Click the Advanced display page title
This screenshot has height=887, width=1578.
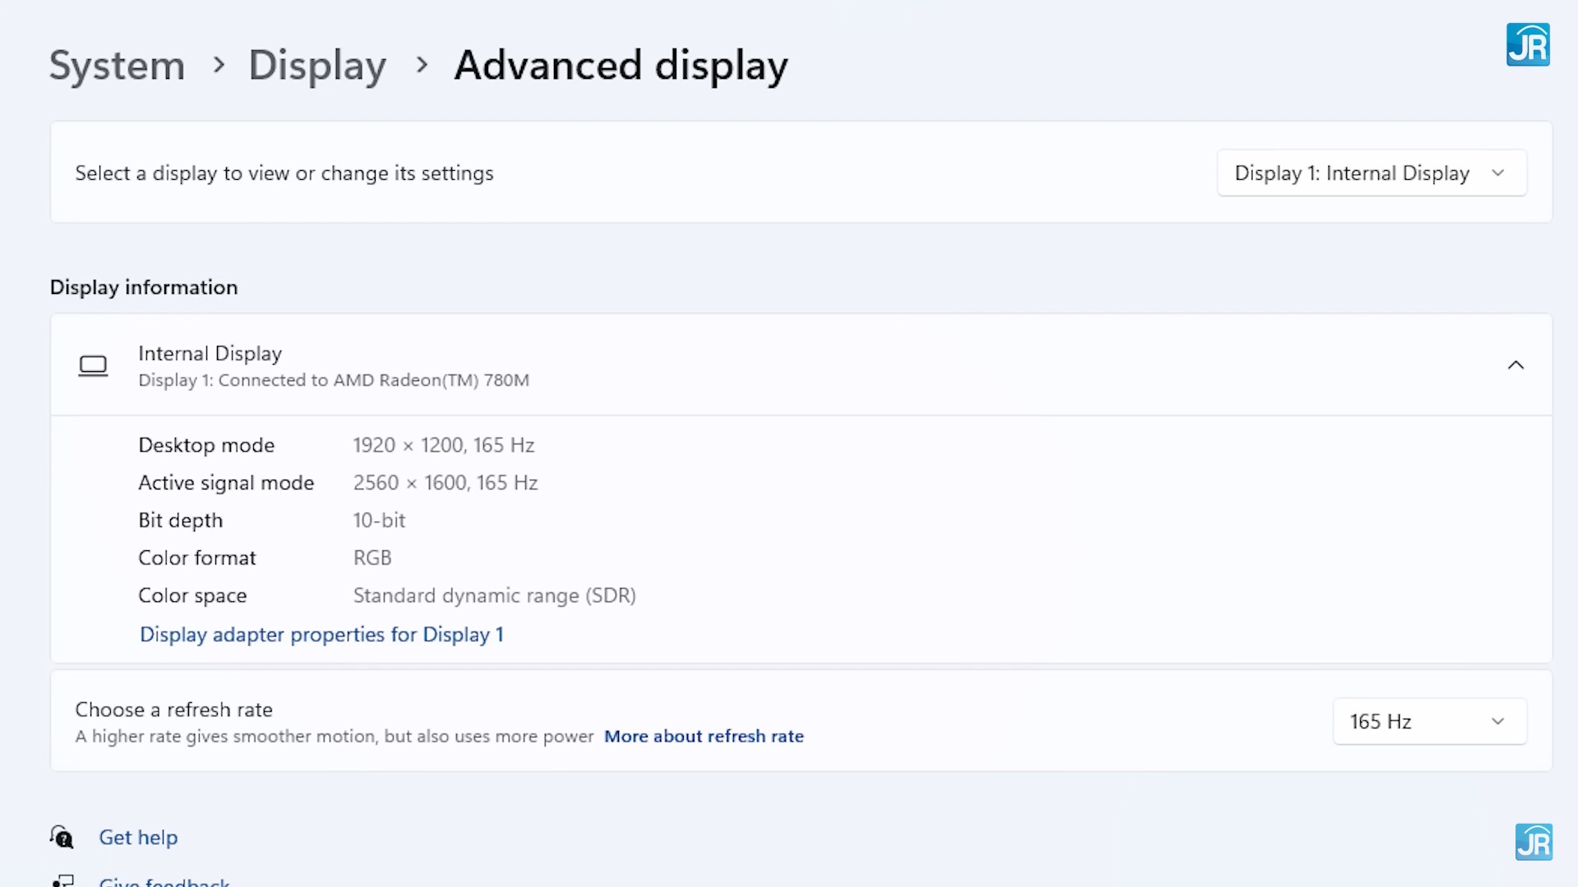621,66
